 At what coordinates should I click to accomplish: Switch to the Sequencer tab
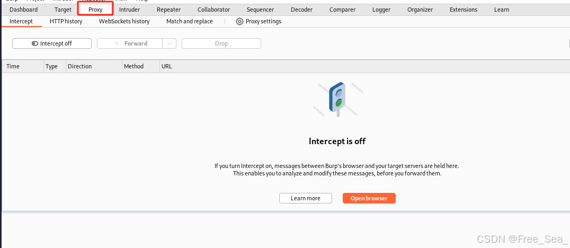click(260, 10)
